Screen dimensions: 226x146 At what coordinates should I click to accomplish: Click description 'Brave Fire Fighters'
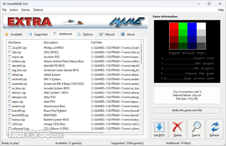[x=55, y=111]
